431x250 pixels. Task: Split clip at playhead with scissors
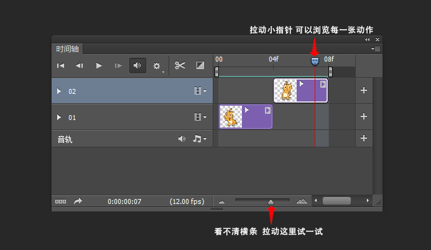pos(180,65)
